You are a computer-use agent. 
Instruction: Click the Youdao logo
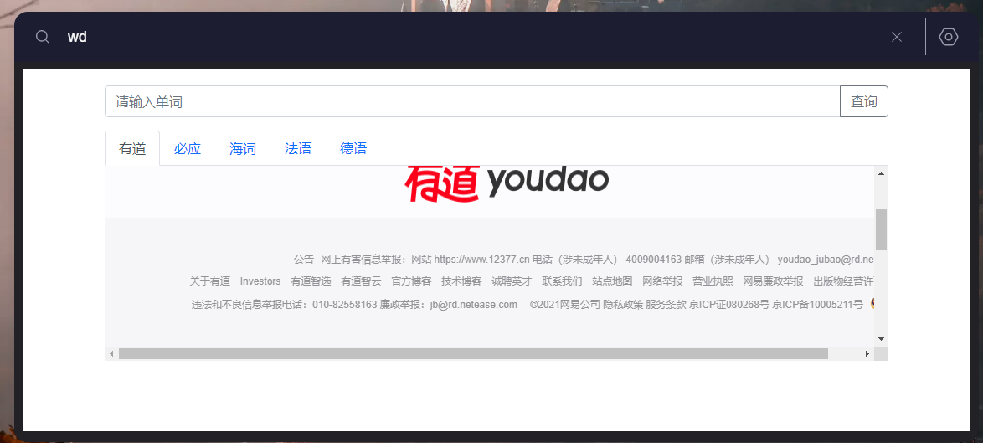click(x=507, y=183)
